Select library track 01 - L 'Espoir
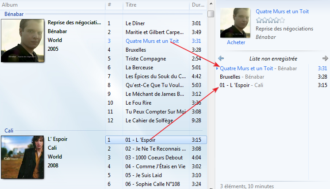Screen dimensions: 330x189 tap(156, 140)
